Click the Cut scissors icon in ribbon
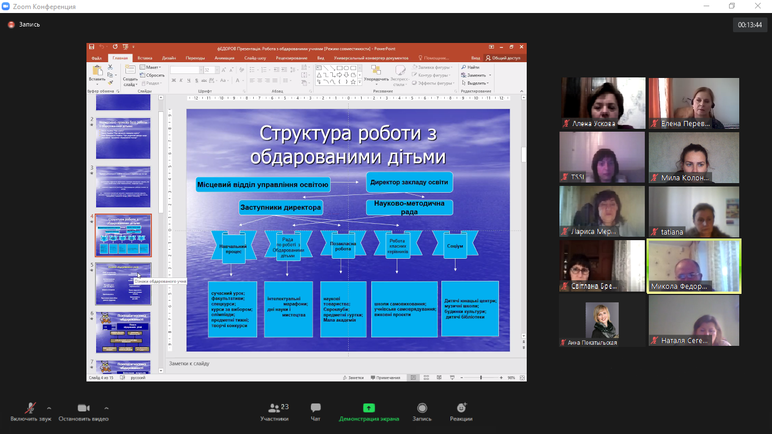Viewport: 772px width, 434px height. click(x=110, y=67)
